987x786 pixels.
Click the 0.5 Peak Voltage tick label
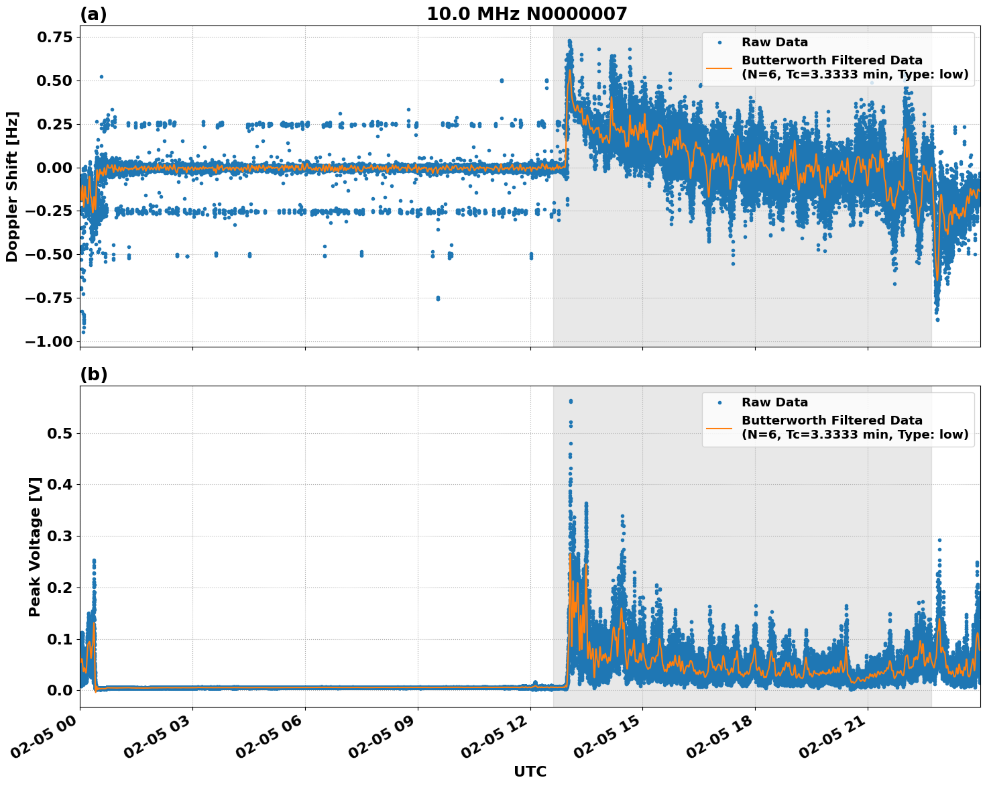click(x=59, y=434)
